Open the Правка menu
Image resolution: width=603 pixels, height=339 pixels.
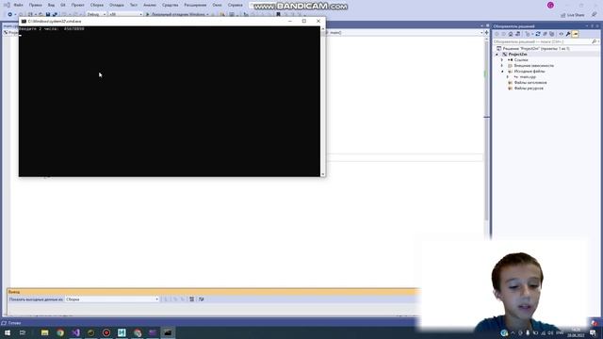coord(36,5)
